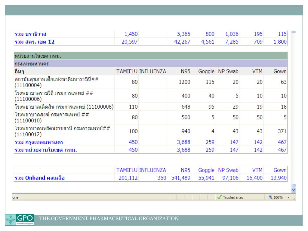The image size is (308, 231).
Task: Select the รวม หน่วยงานในเขต กทม. total row label
Action: 46,150
